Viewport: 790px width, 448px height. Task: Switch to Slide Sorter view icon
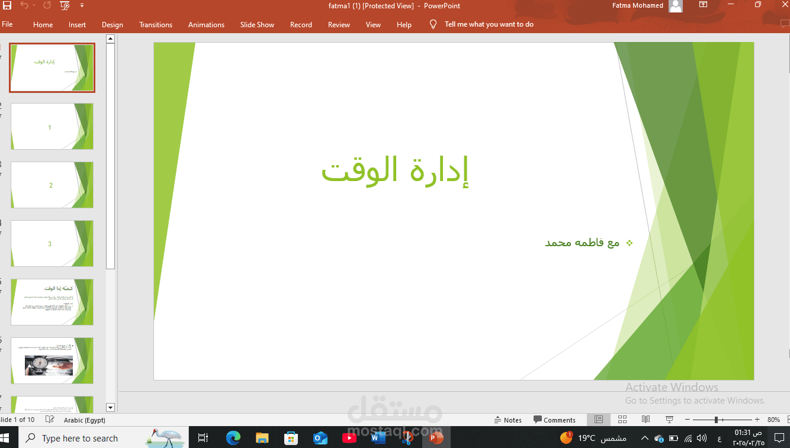point(622,420)
